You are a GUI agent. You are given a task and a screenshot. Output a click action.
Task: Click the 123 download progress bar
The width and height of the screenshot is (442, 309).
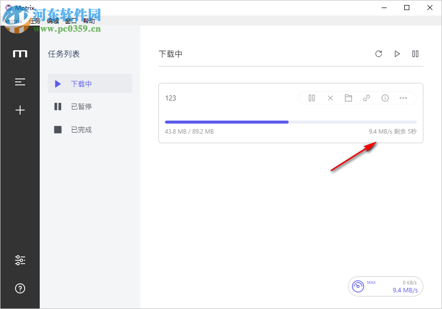[291, 122]
